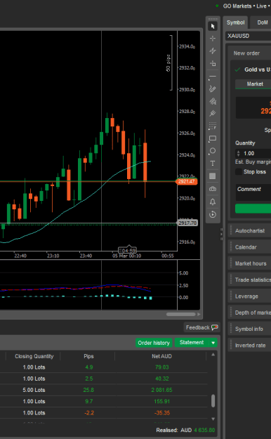Select the horizontal line drawing tool

(213, 77)
